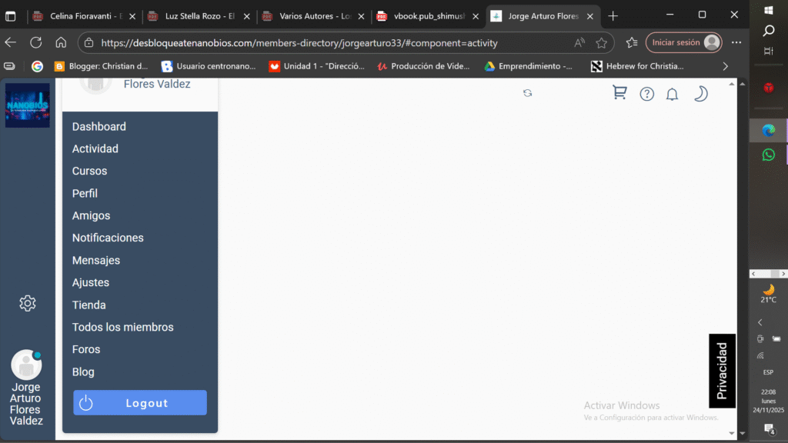The height and width of the screenshot is (443, 788).
Task: Open the browser settings ellipsis menu
Action: pyautogui.click(x=736, y=43)
